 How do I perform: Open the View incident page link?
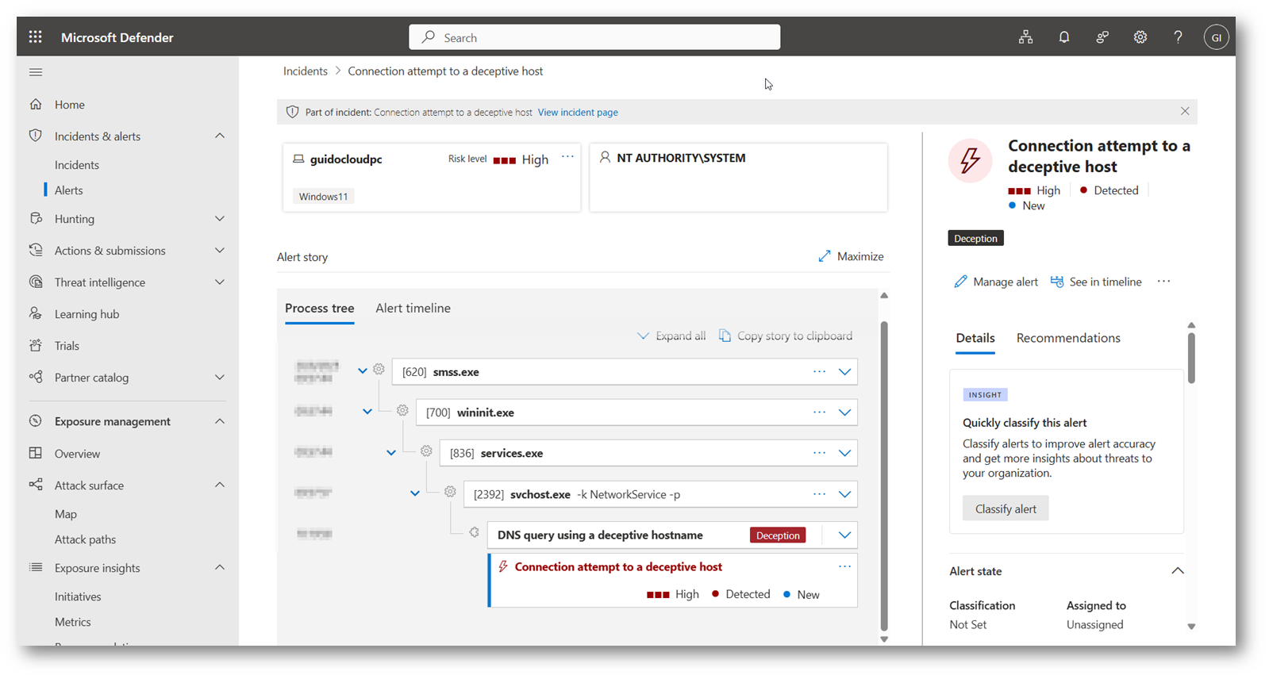click(578, 112)
